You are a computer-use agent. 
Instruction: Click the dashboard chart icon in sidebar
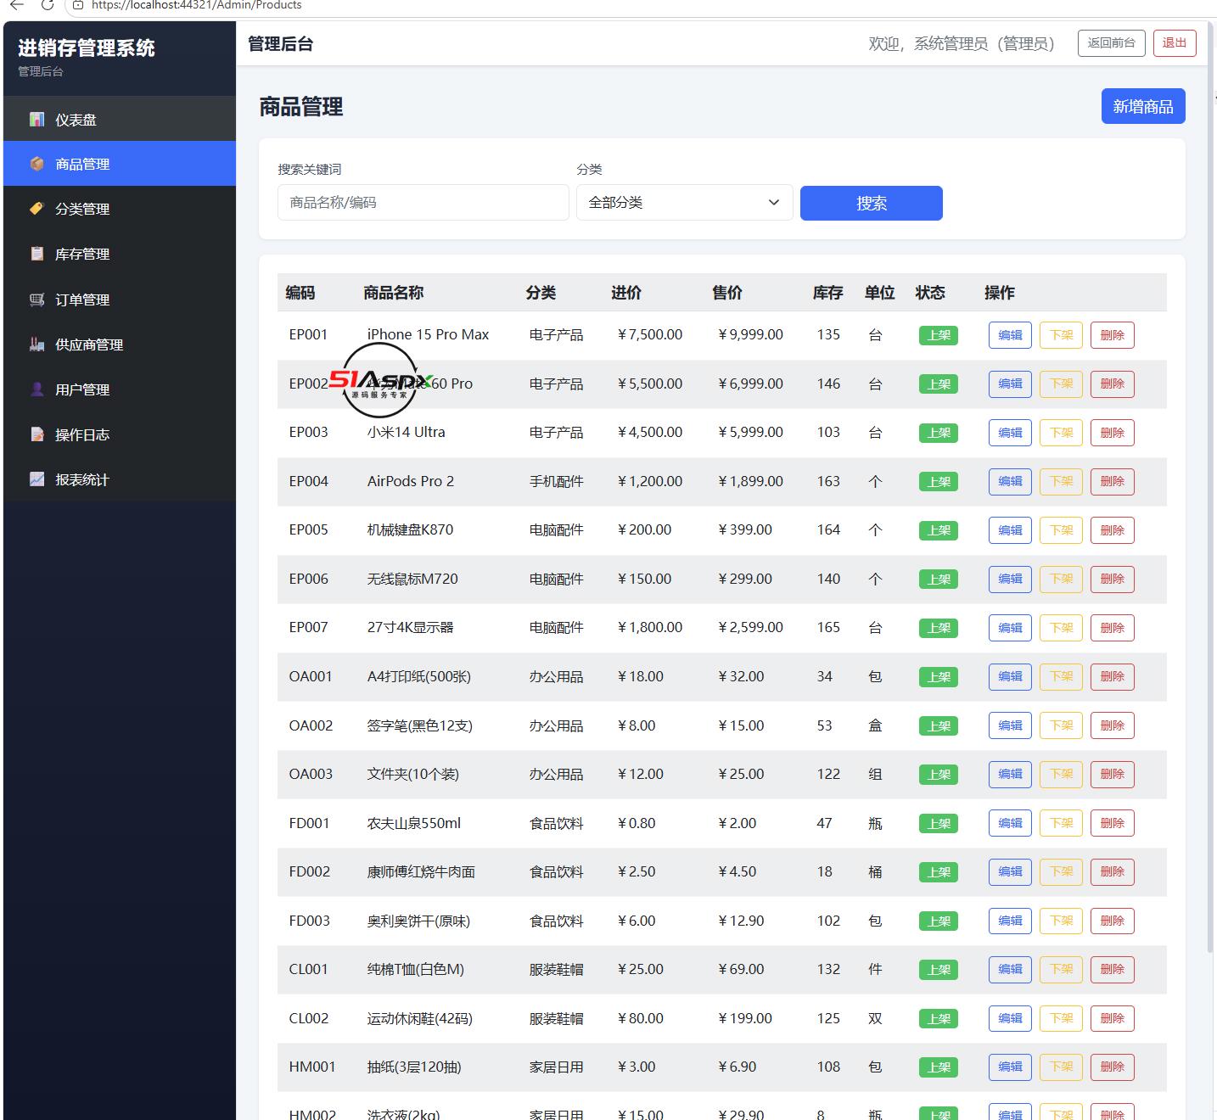tap(36, 120)
